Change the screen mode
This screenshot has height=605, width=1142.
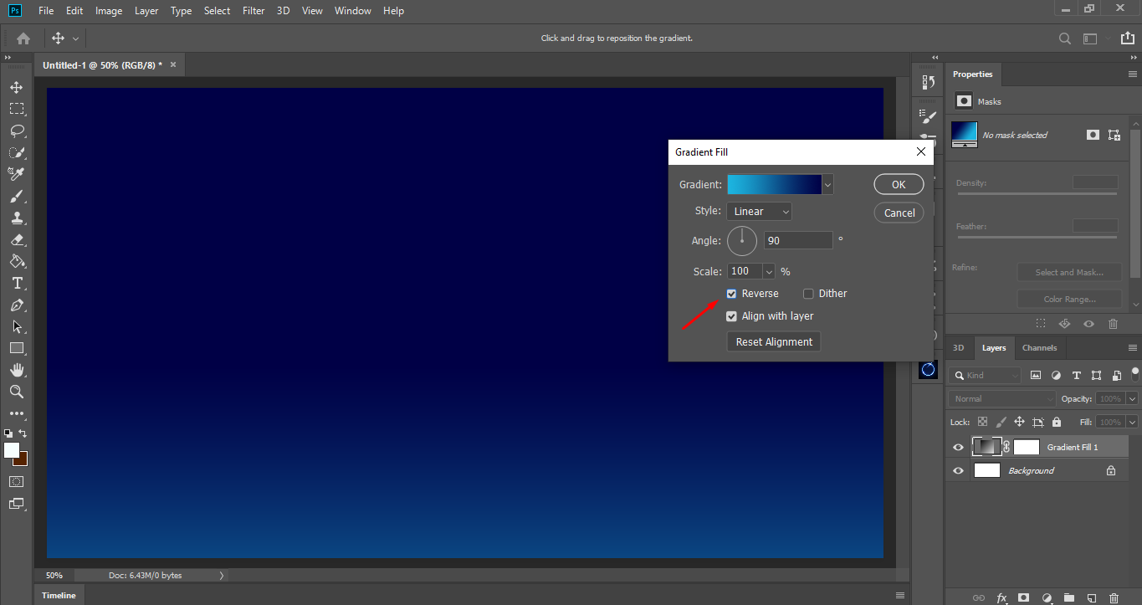pyautogui.click(x=17, y=504)
